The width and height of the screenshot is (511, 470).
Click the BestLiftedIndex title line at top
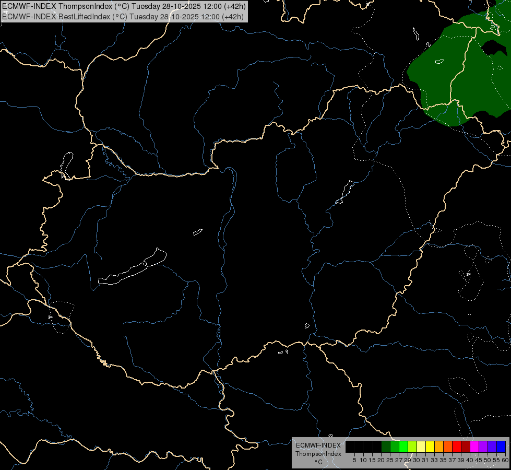[x=123, y=16]
